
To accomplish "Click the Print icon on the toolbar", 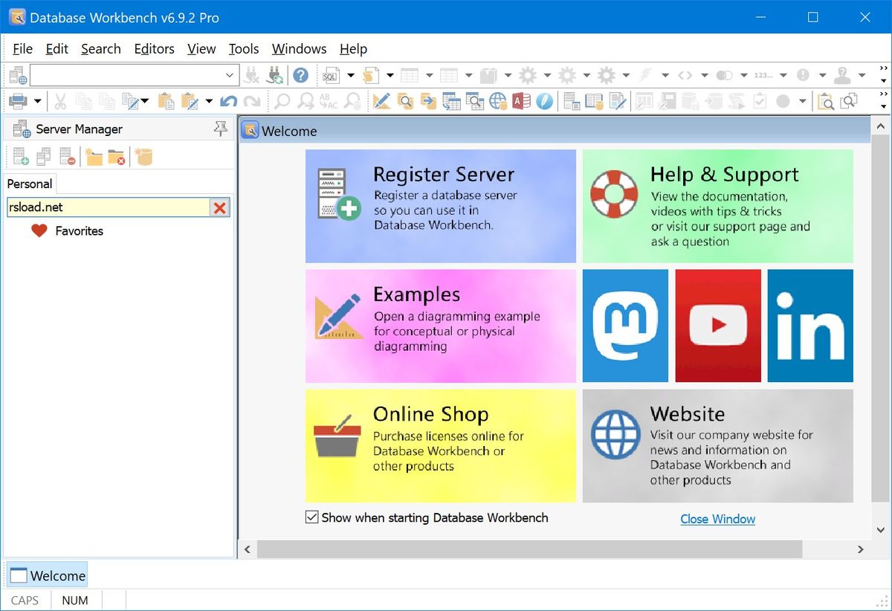I will pos(17,100).
